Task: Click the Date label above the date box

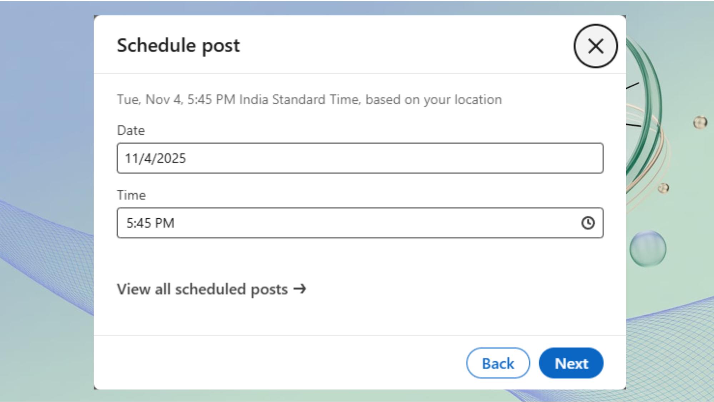Action: pos(131,130)
